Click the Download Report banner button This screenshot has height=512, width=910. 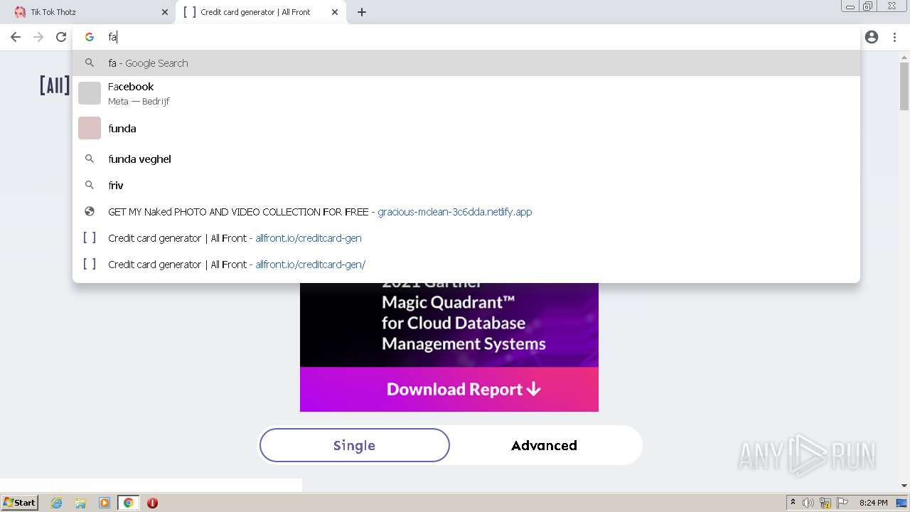(x=449, y=389)
